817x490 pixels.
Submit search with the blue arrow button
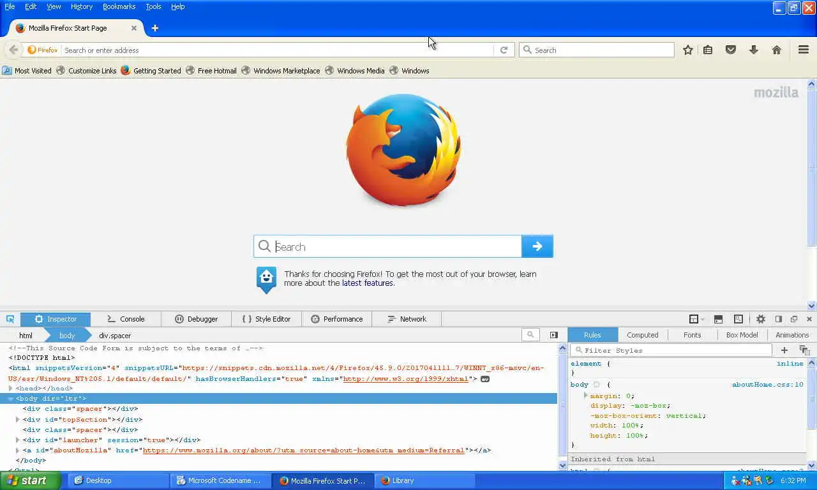pos(537,246)
